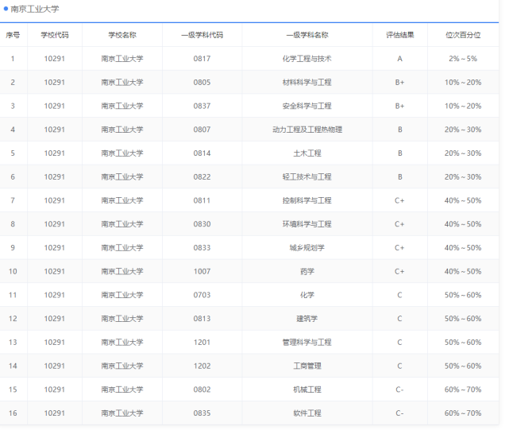Click the 评估结果 column header

pyautogui.click(x=400, y=35)
